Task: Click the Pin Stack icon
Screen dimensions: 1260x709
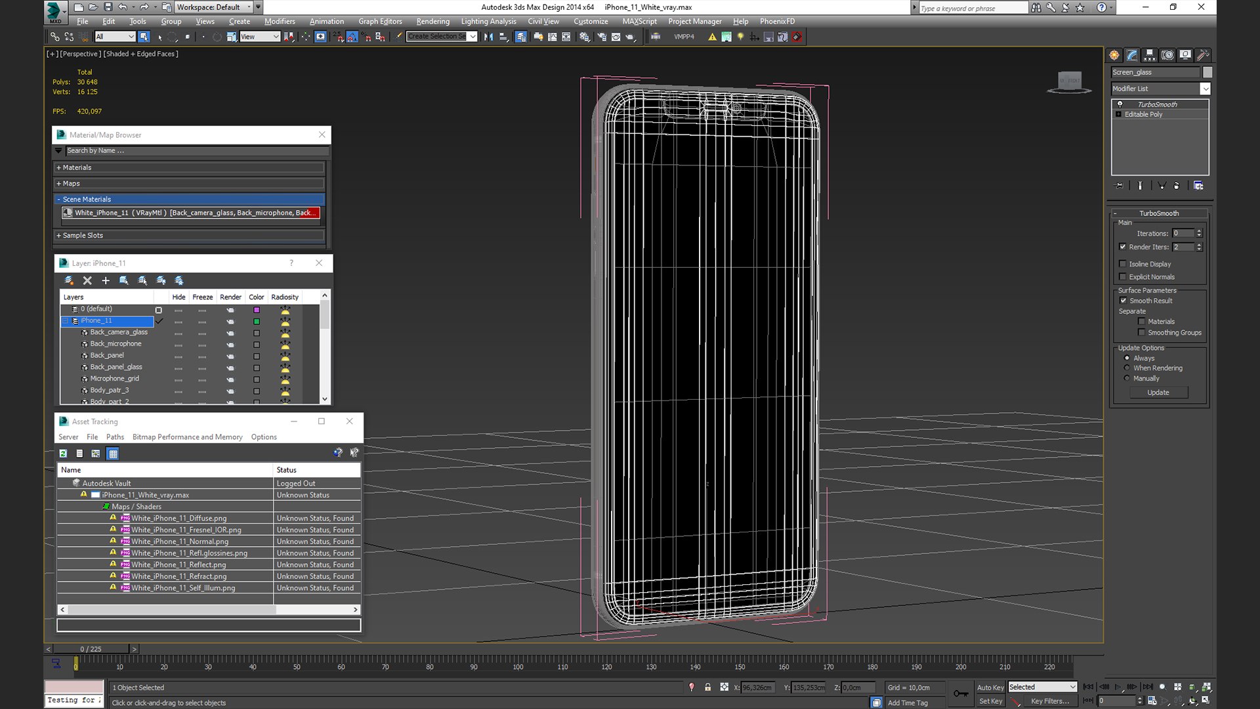Action: tap(1119, 186)
